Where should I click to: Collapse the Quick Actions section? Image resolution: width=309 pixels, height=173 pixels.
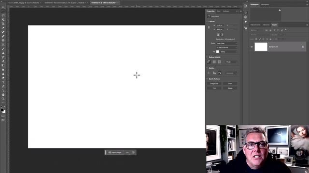pos(207,79)
